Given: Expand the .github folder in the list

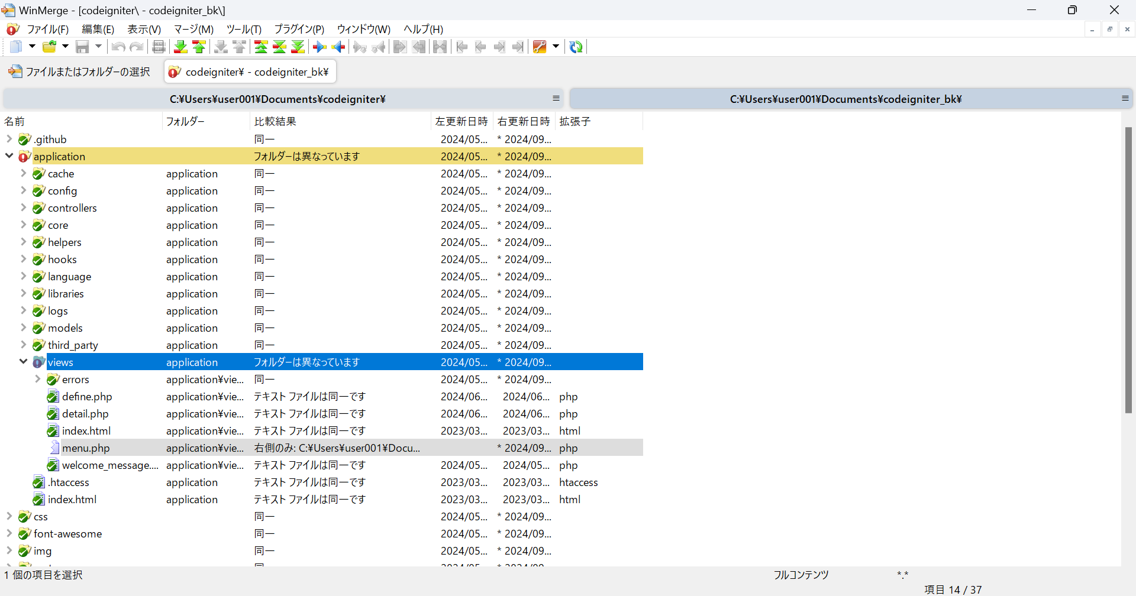Looking at the screenshot, I should point(8,139).
